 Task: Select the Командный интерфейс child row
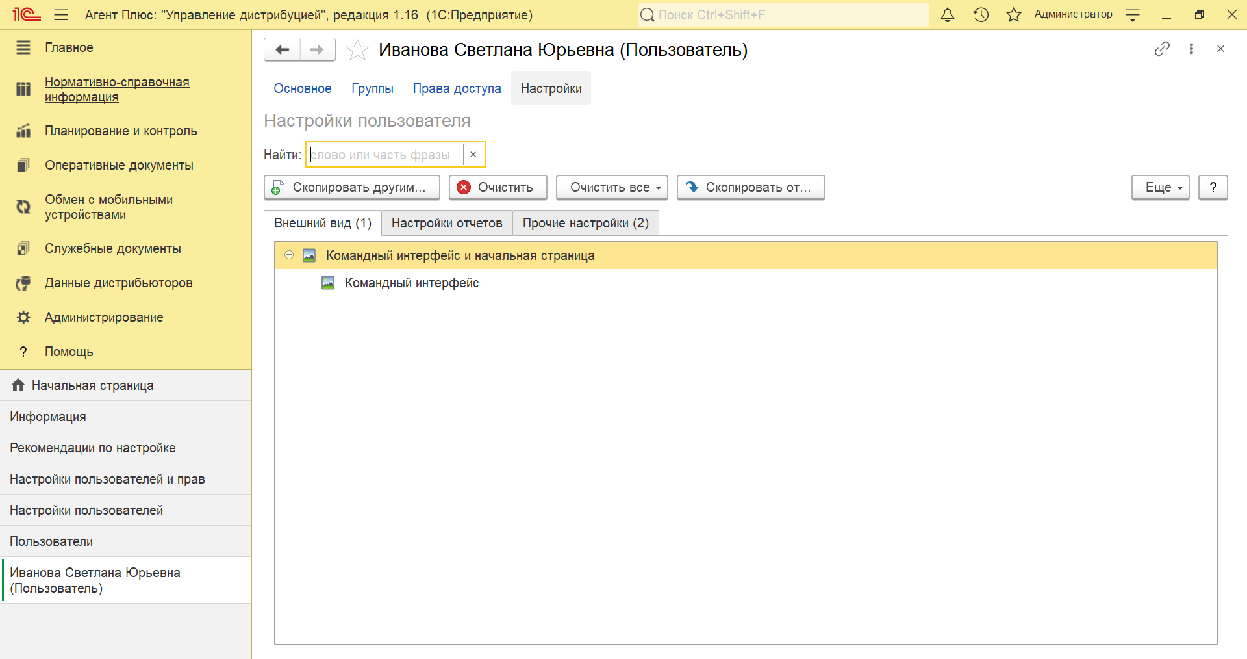pos(746,283)
